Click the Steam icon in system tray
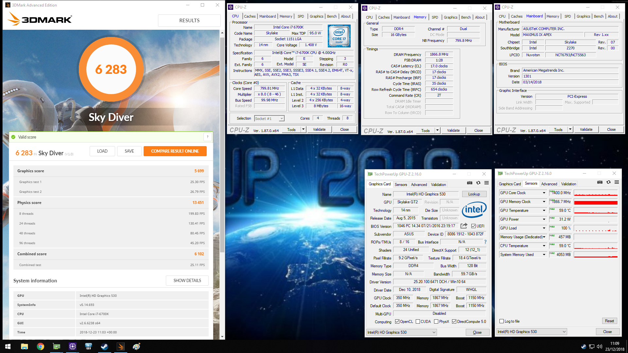The height and width of the screenshot is (353, 628). pos(584,346)
